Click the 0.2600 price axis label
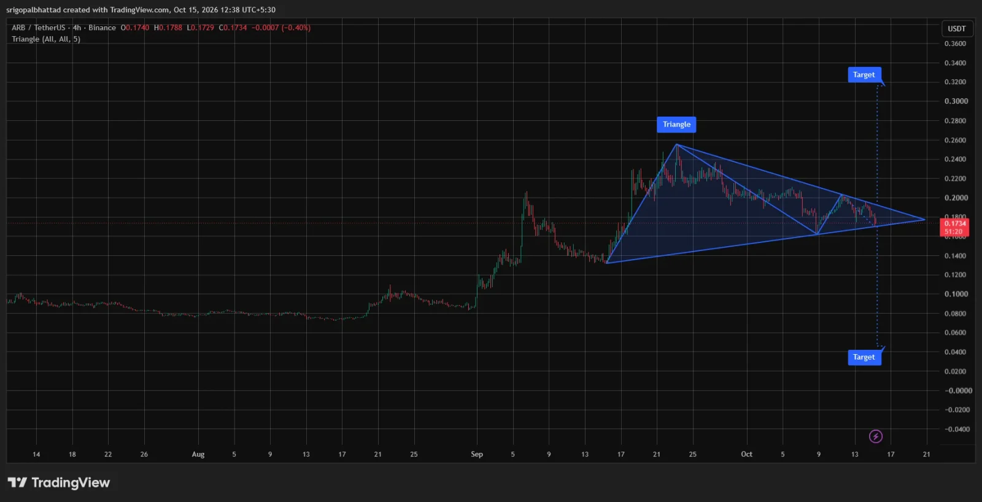Viewport: 982px width, 502px height. 955,140
